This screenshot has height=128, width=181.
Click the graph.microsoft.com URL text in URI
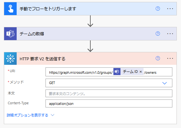tap(81, 73)
